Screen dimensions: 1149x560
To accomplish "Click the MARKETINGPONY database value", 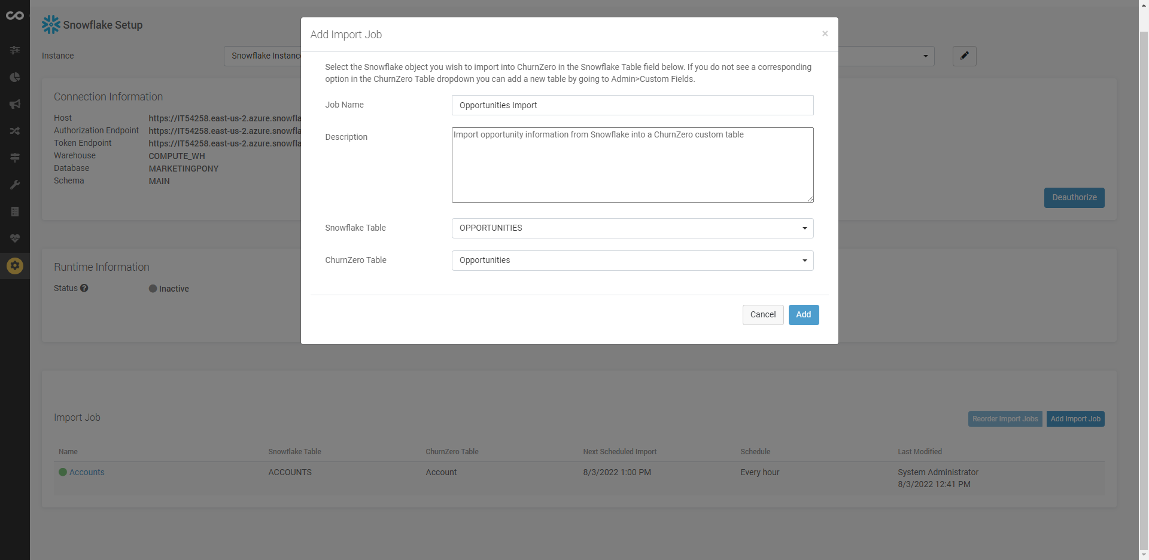I will [x=183, y=169].
